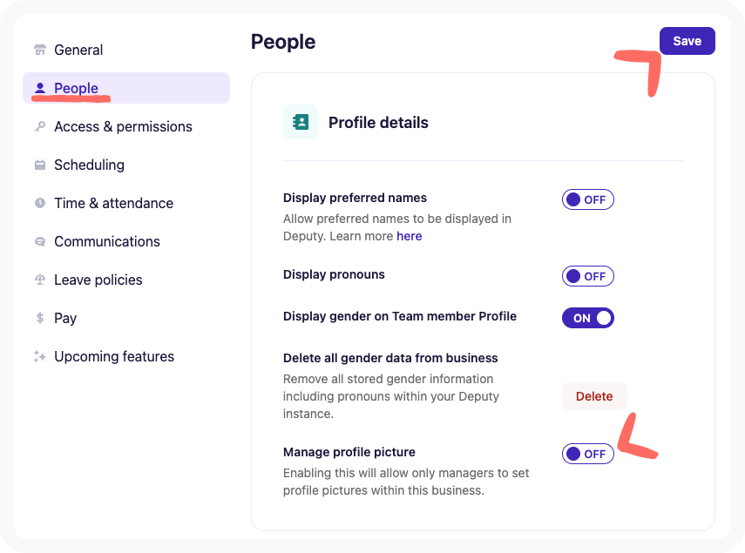The image size is (745, 553).
Task: Click the Save button
Action: [x=687, y=41]
